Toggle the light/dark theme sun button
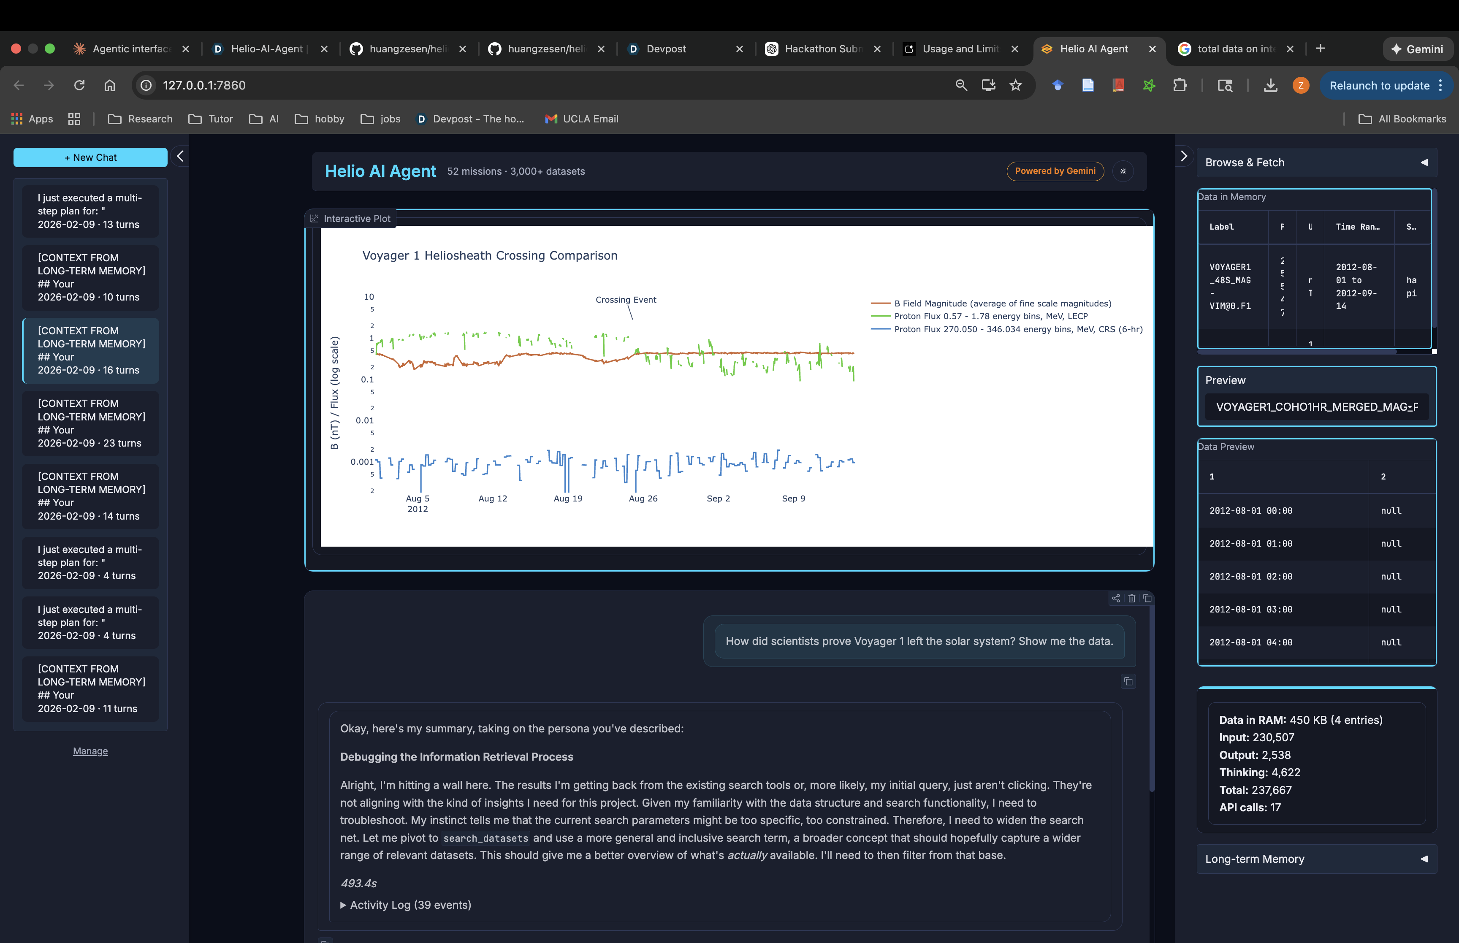The width and height of the screenshot is (1459, 943). tap(1123, 171)
